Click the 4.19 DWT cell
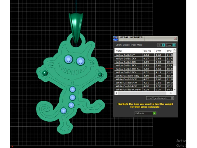The height and width of the screenshot is (148, 197). (x=160, y=72)
